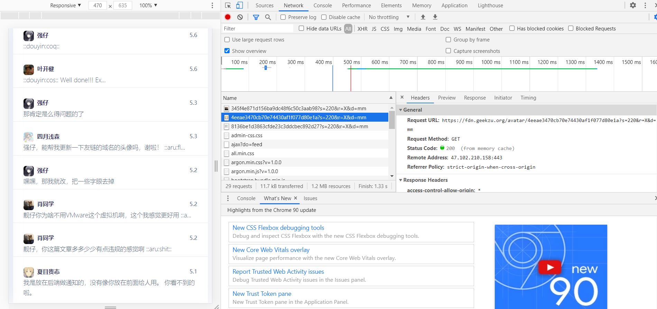The height and width of the screenshot is (309, 657).
Task: Uncheck the Show overview checkbox
Action: (227, 51)
